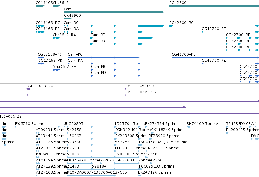The image size is (259, 177).
Task: Click the Vha36-2-PA protein label
Action: (65, 67)
